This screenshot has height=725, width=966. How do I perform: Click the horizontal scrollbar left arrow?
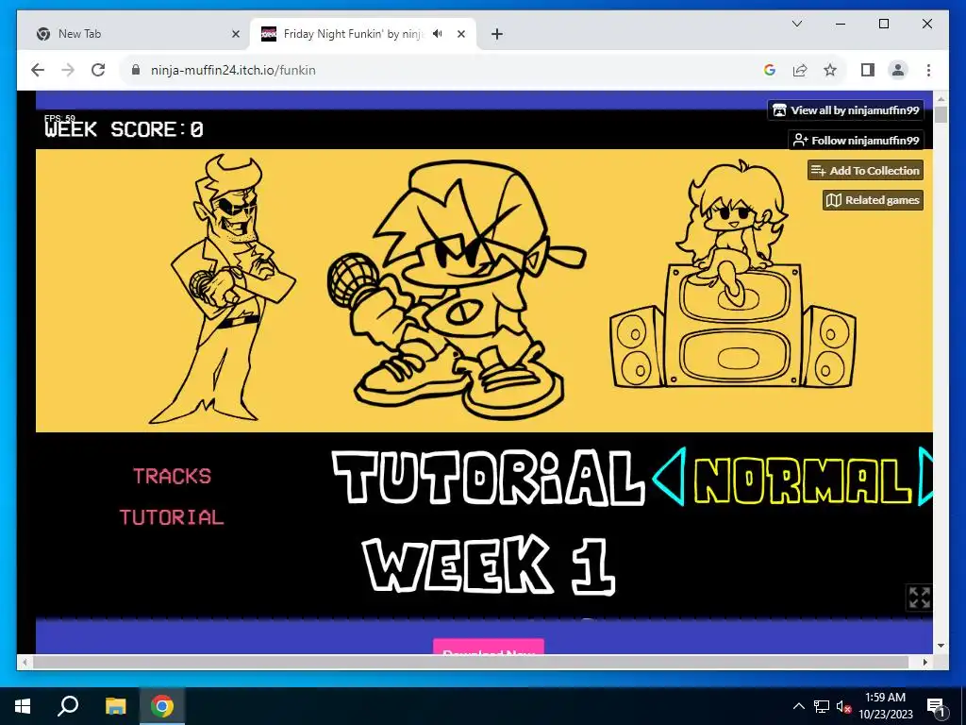[x=25, y=662]
